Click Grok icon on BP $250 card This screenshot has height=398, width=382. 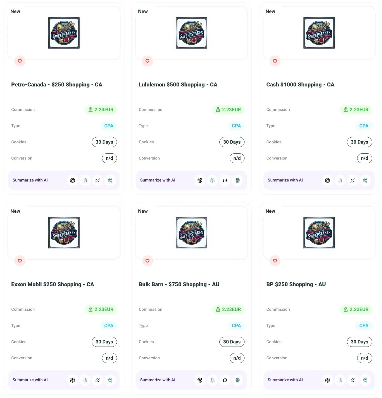click(x=353, y=380)
